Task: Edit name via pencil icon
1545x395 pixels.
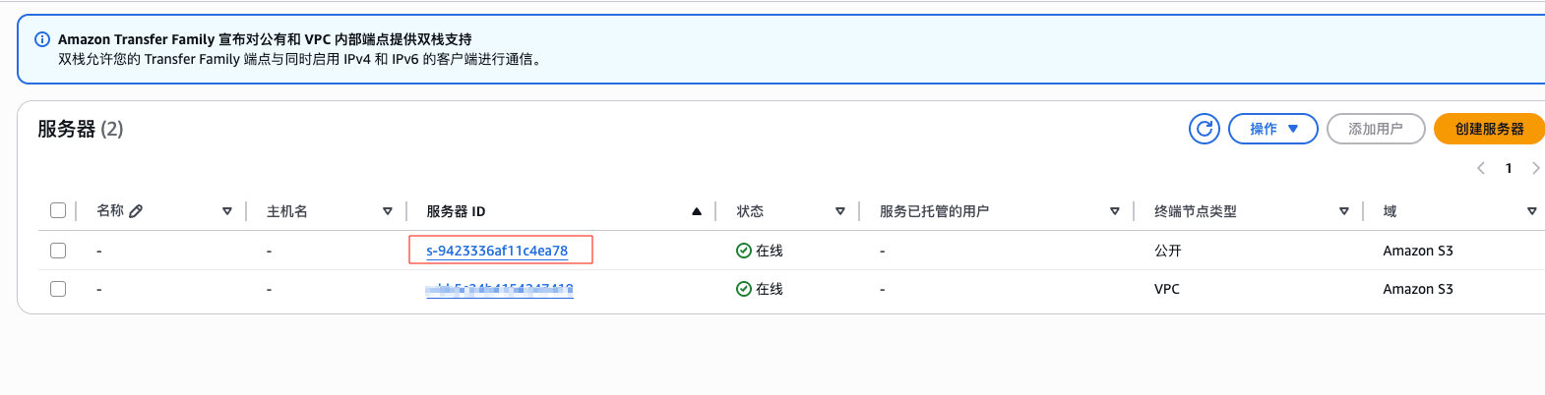Action: coord(136,211)
